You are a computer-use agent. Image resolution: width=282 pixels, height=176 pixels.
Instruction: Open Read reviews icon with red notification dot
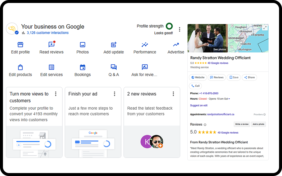click(52, 44)
